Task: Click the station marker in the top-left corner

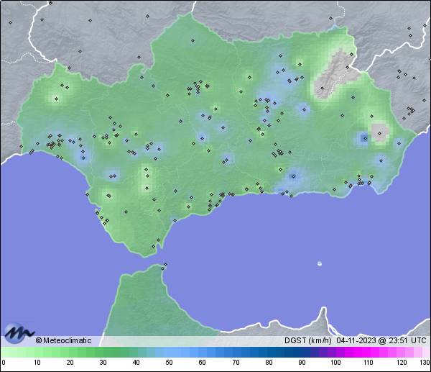Action: click(x=11, y=22)
